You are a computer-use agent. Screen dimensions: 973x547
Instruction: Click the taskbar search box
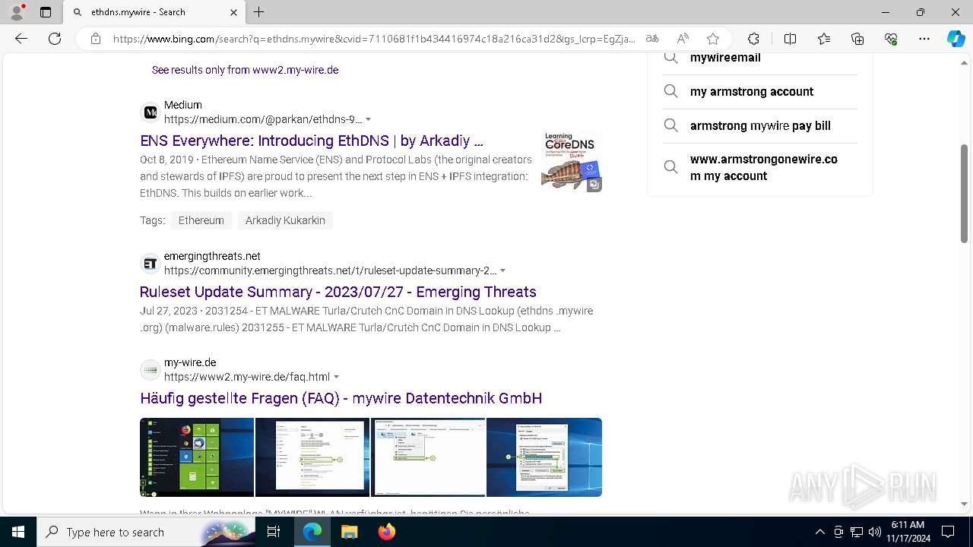(147, 532)
